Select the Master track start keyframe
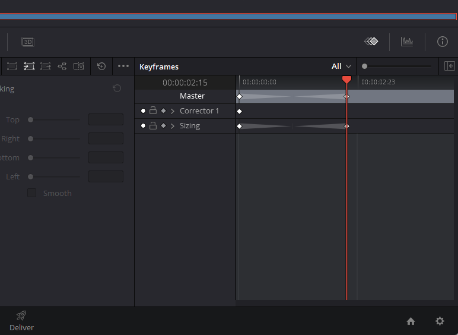 [240, 96]
